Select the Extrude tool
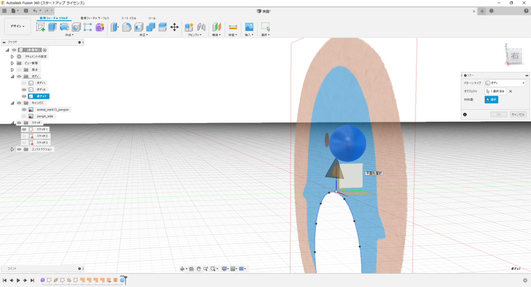531x287 pixels. click(52, 27)
